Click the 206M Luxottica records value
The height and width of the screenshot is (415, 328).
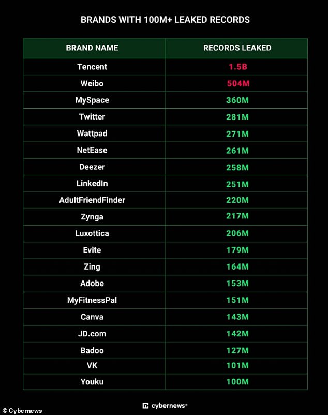tap(237, 233)
